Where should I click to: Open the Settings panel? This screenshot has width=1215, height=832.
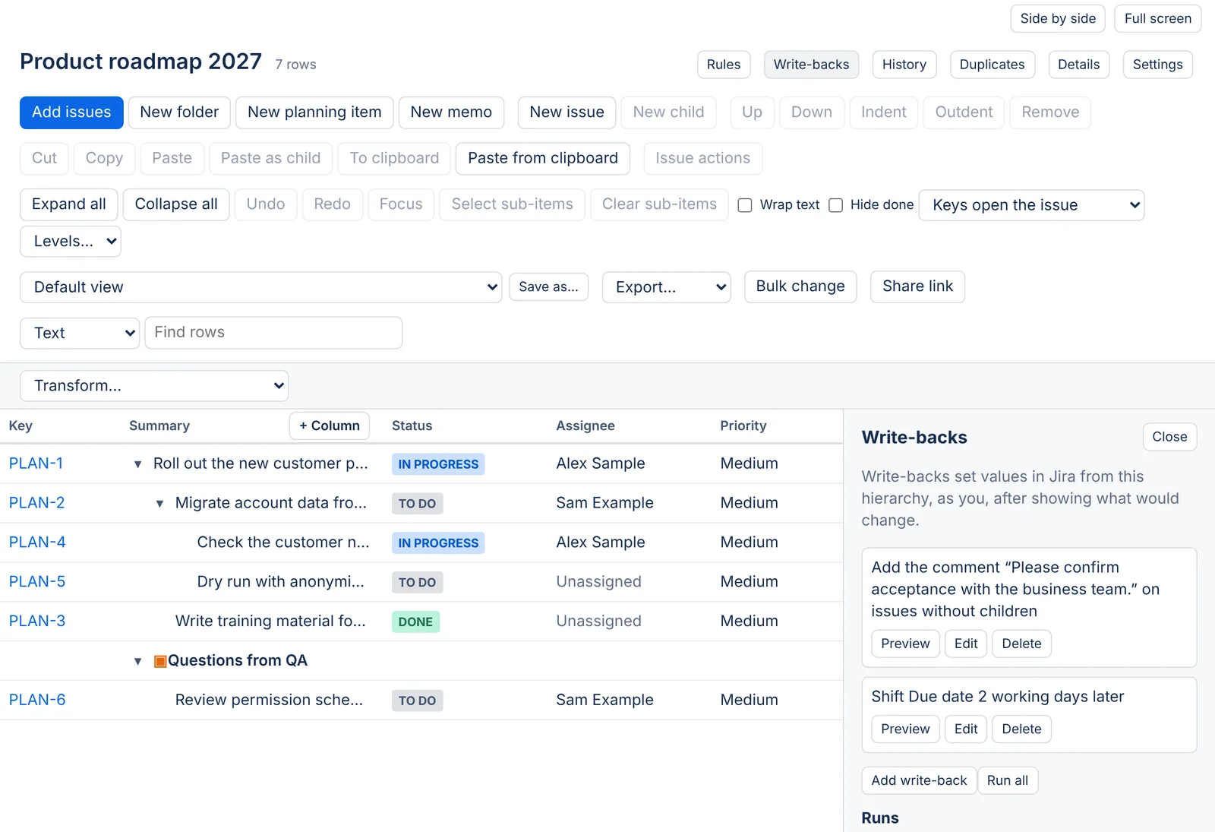click(x=1157, y=65)
